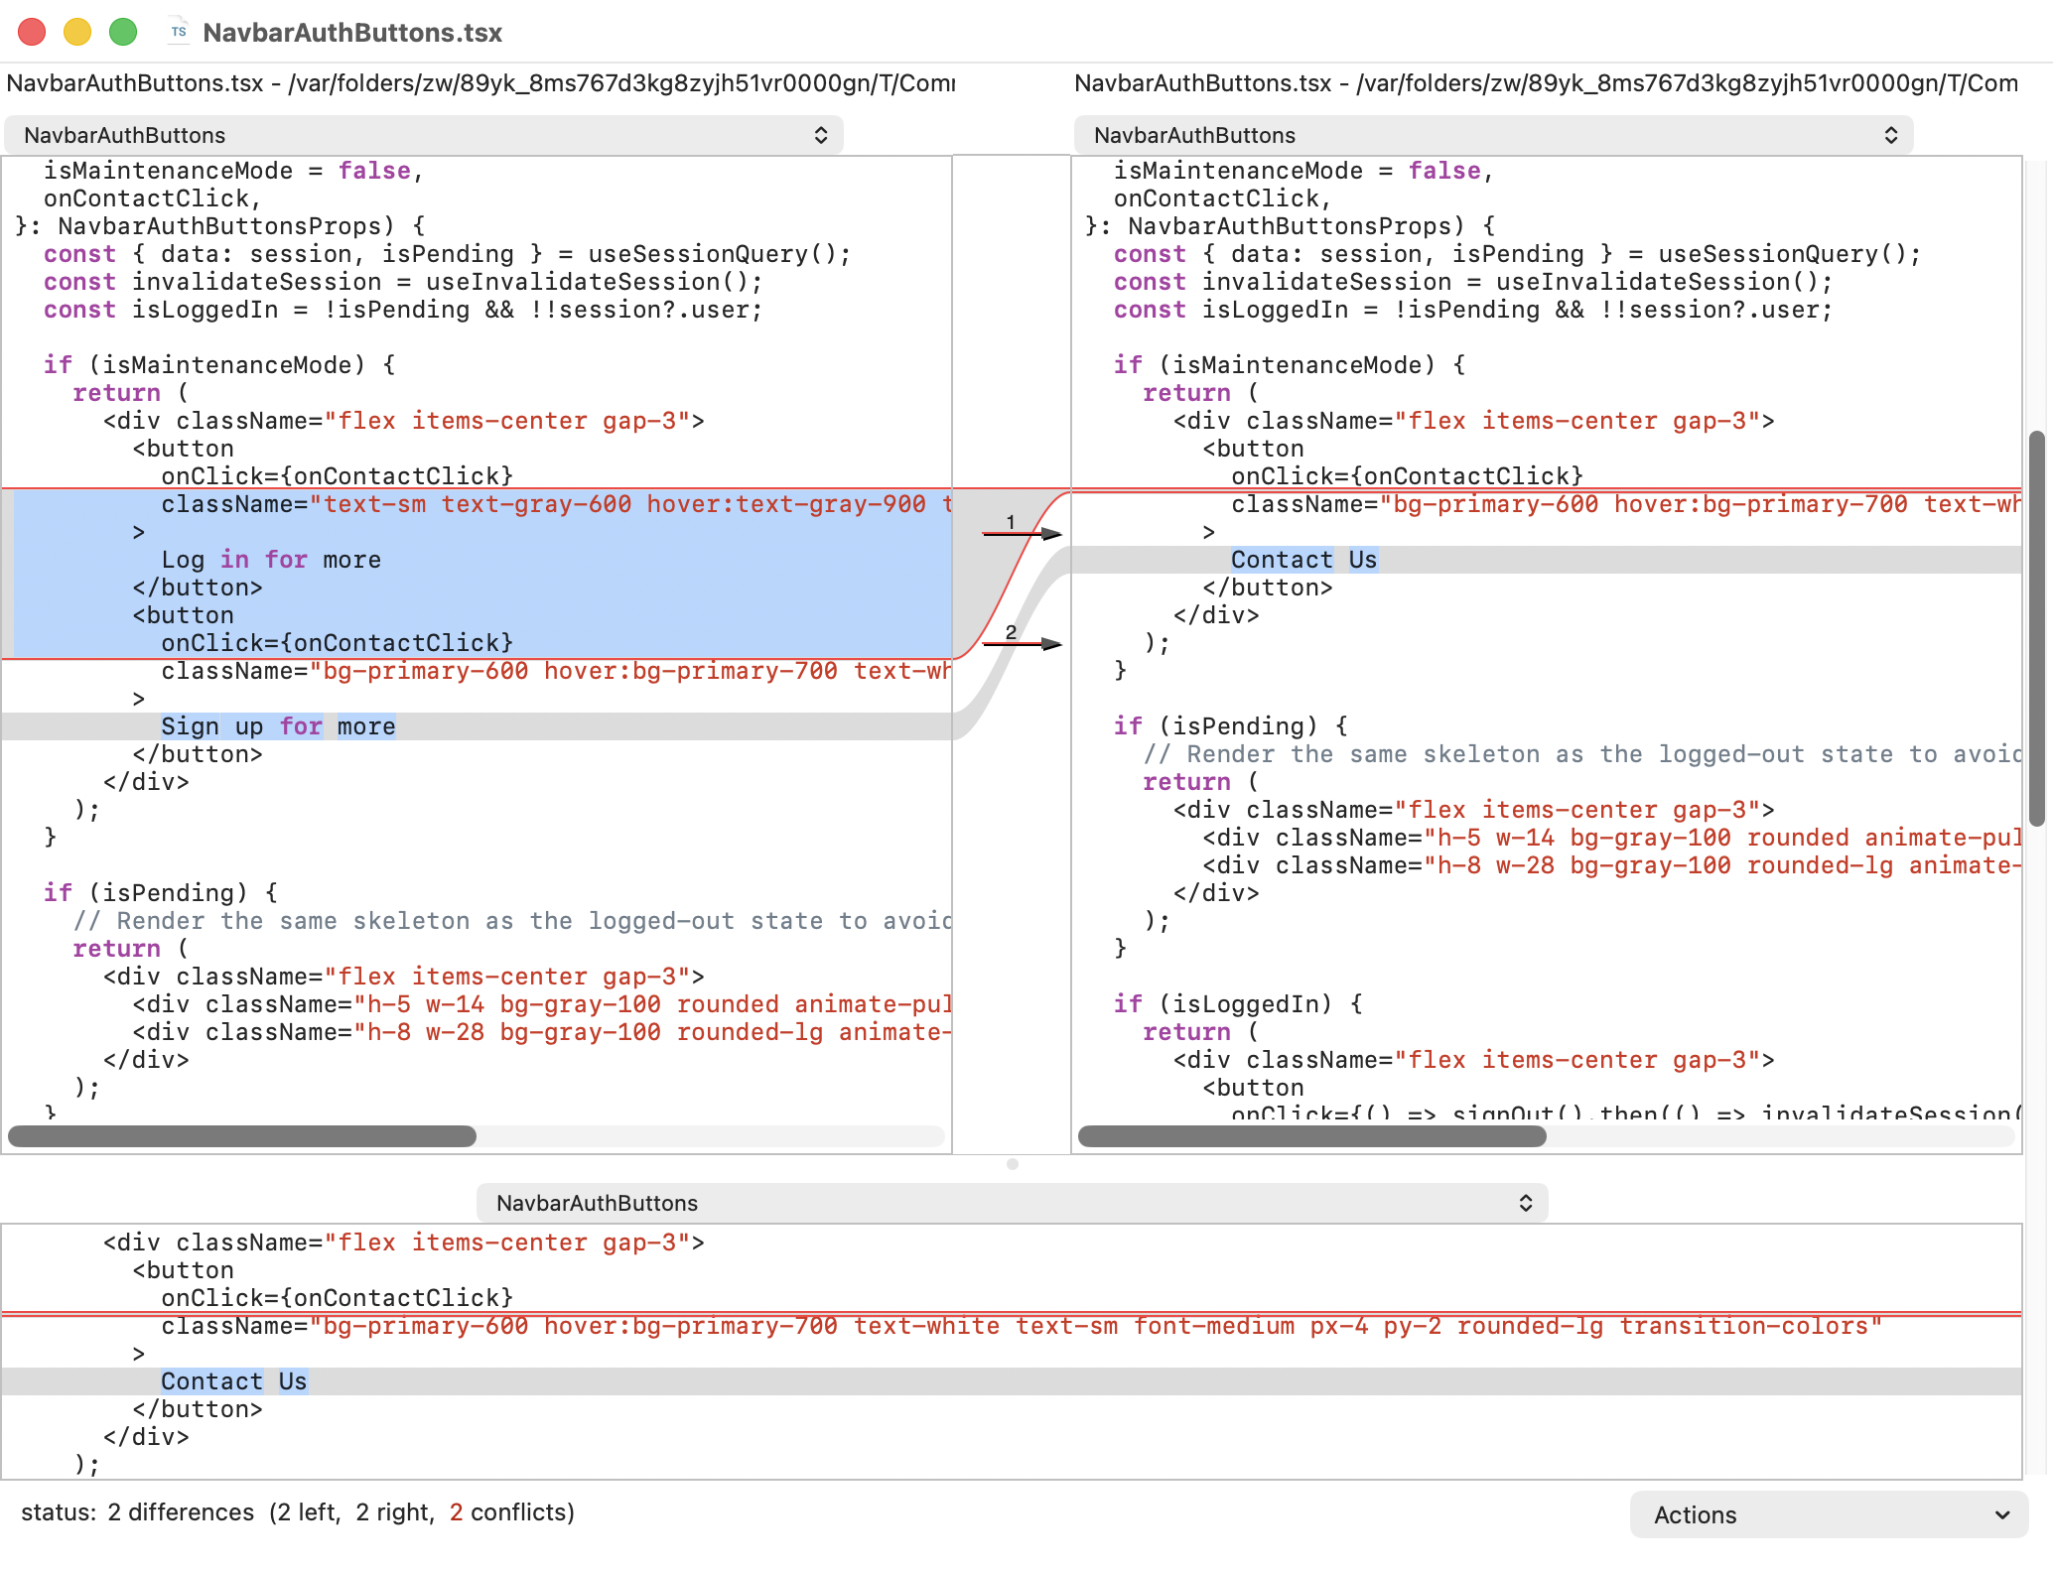Viewport: 2053px width, 1572px height.
Task: Click the right pane horizontal scrollbar thumb
Action: pyautogui.click(x=1312, y=1136)
